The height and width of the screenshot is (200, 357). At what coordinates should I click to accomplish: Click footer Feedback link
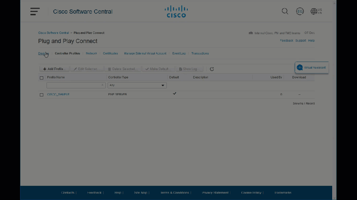click(94, 192)
